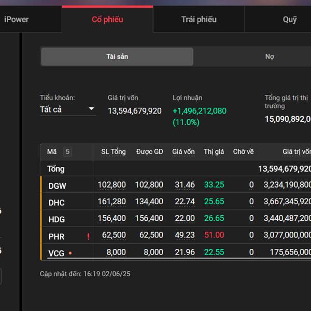The width and height of the screenshot is (311, 311).
Task: Sort by the Thị giá column header
Action: 214,152
